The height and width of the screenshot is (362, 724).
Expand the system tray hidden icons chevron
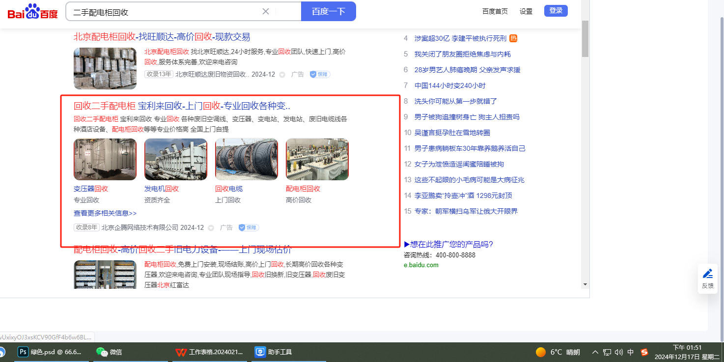tap(595, 352)
